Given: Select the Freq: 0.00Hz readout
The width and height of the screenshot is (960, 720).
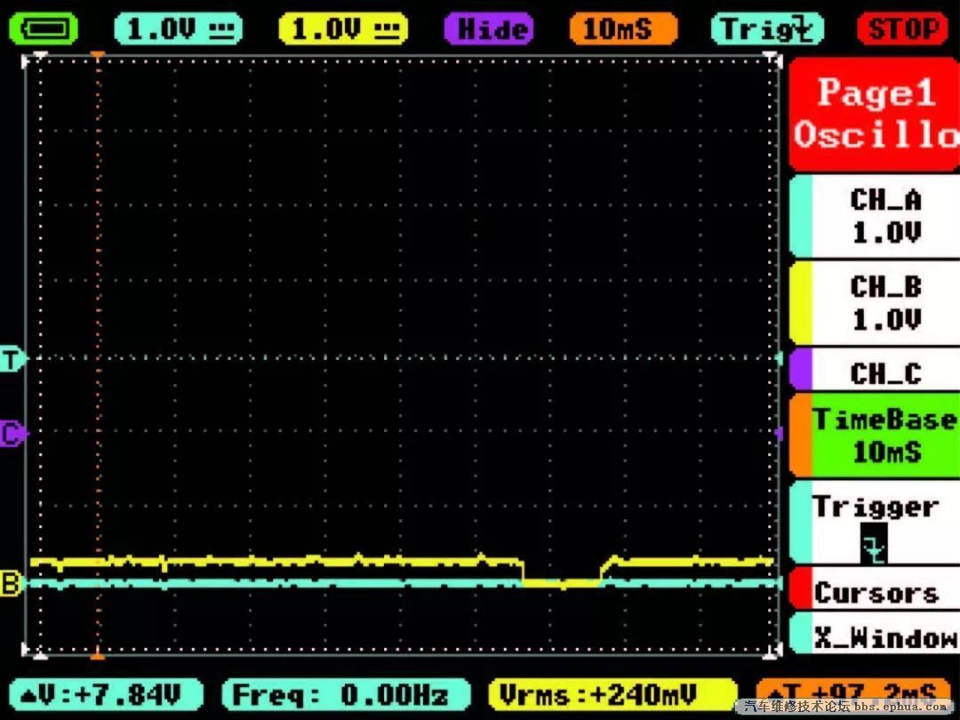Looking at the screenshot, I should [x=346, y=695].
